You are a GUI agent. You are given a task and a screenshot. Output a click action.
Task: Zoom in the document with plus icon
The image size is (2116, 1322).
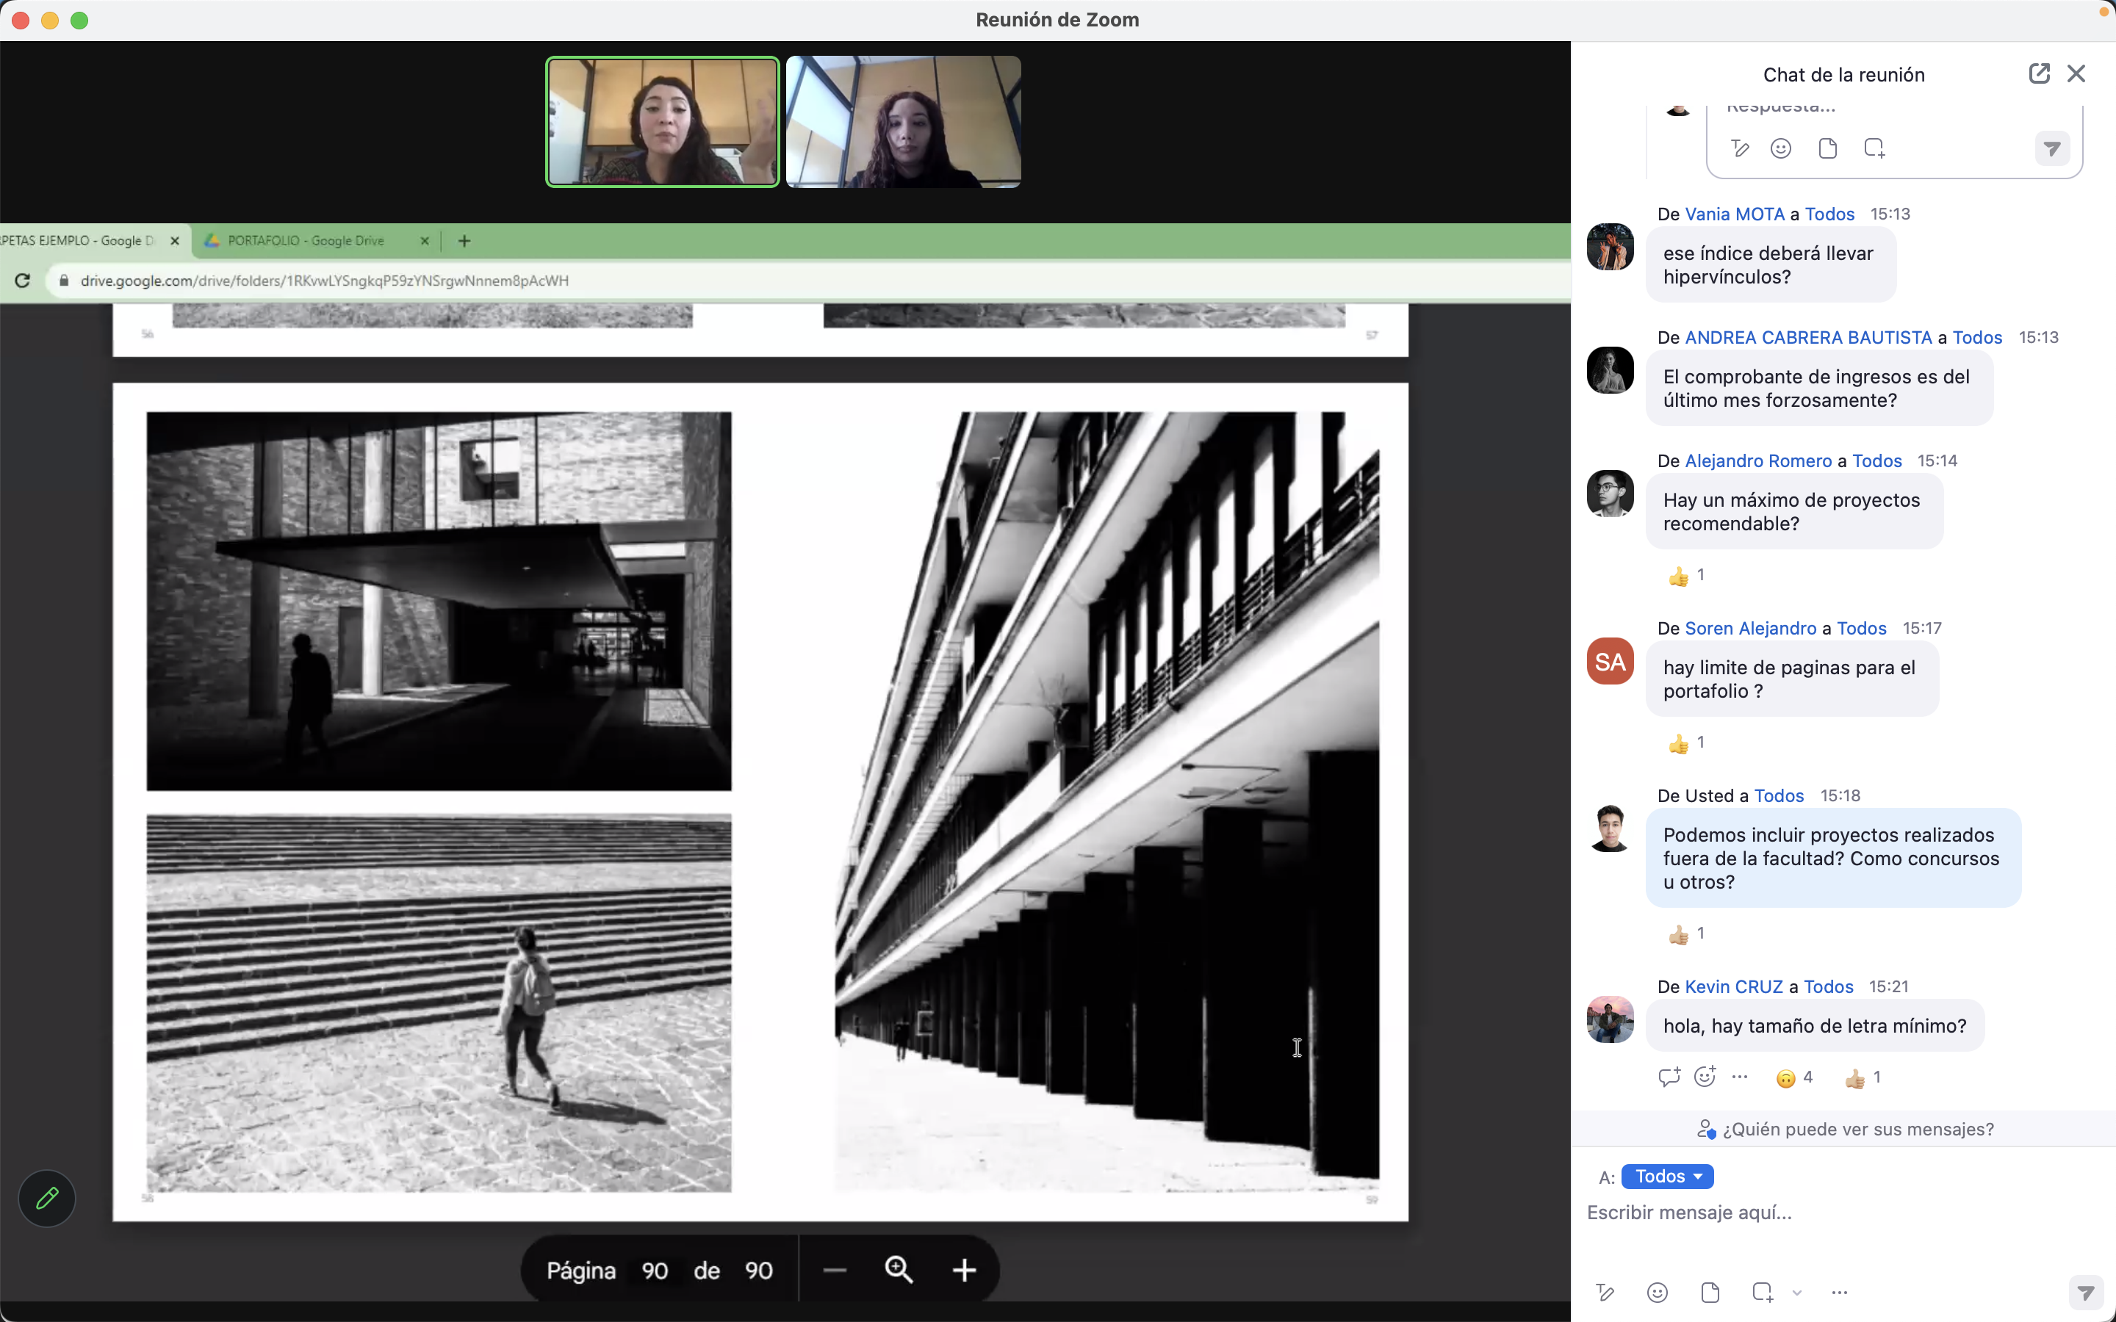click(963, 1270)
